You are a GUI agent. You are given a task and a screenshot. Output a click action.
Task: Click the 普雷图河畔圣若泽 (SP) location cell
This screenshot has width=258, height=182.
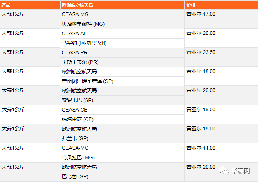point(122,81)
